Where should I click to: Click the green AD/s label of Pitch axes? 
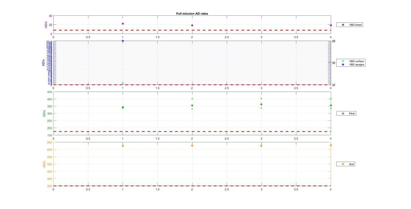click(44, 113)
